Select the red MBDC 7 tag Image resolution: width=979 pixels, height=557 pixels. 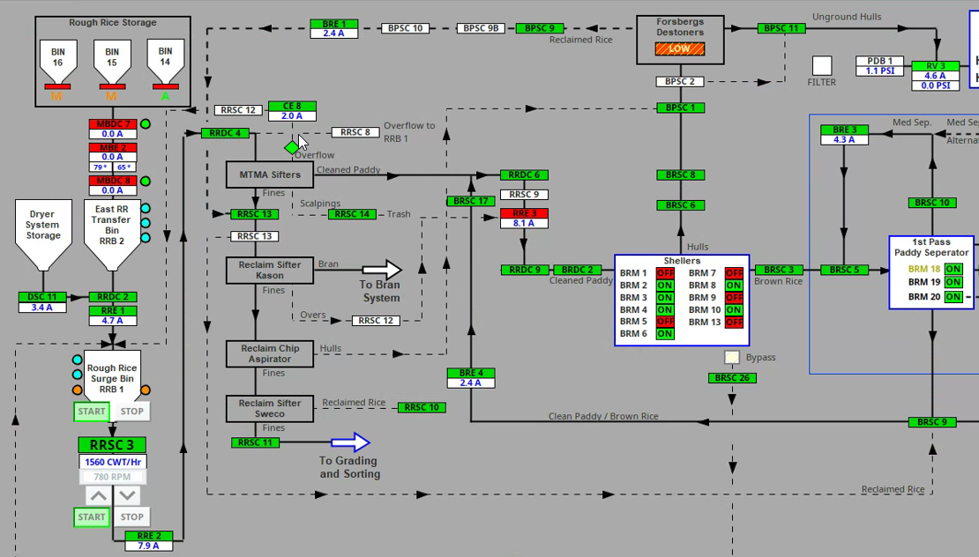click(x=113, y=124)
